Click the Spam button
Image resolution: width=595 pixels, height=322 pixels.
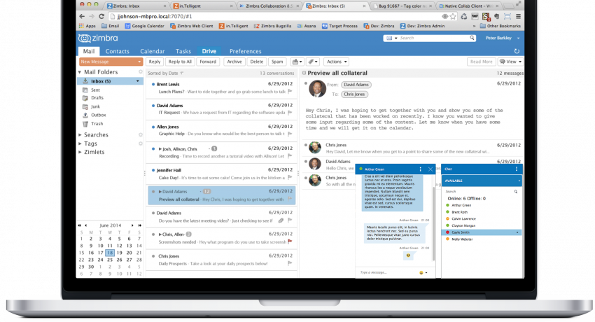[277, 62]
